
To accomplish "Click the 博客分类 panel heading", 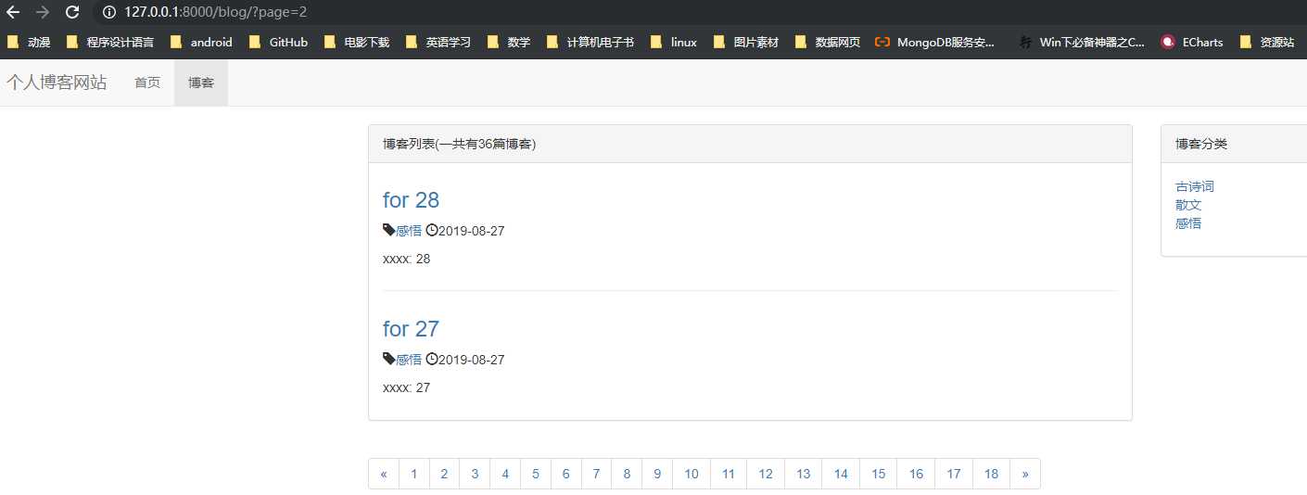I will pos(1201,144).
